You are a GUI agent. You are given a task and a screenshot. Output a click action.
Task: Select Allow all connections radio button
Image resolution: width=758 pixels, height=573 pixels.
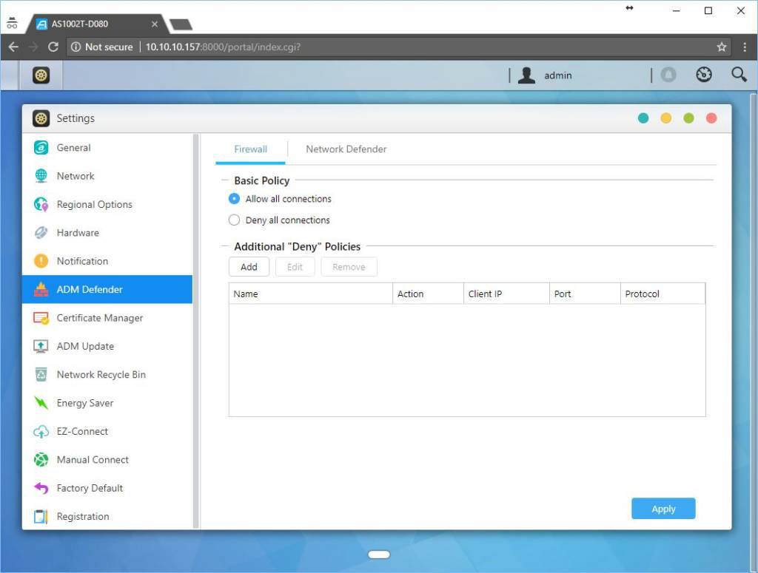(x=234, y=199)
